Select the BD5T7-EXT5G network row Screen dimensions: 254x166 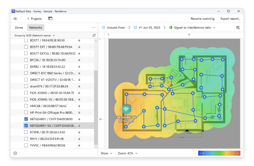point(52,53)
